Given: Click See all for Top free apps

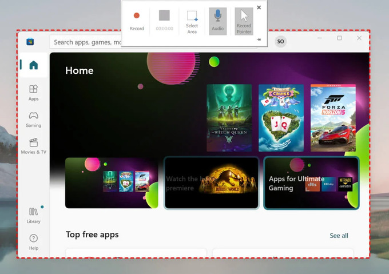Looking at the screenshot, I should point(339,236).
